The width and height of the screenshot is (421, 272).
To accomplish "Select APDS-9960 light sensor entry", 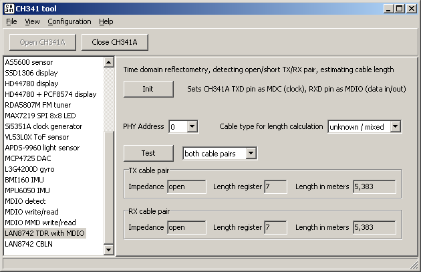I will pos(42,148).
